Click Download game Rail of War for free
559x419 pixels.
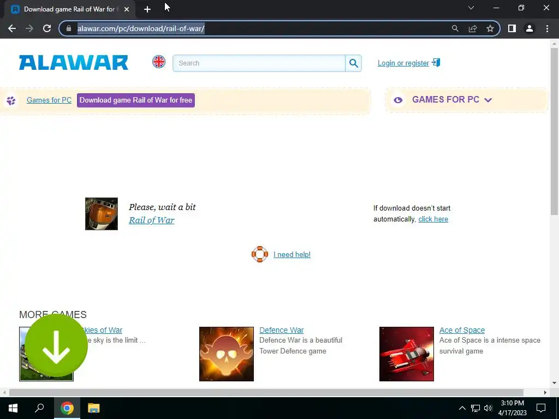point(136,100)
